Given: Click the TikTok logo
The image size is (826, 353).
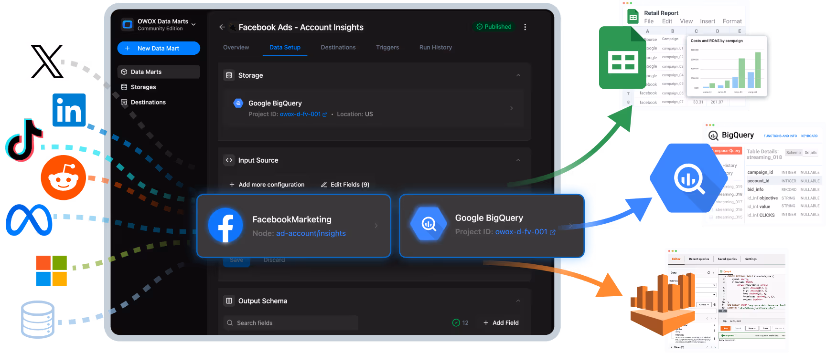Looking at the screenshot, I should (23, 140).
